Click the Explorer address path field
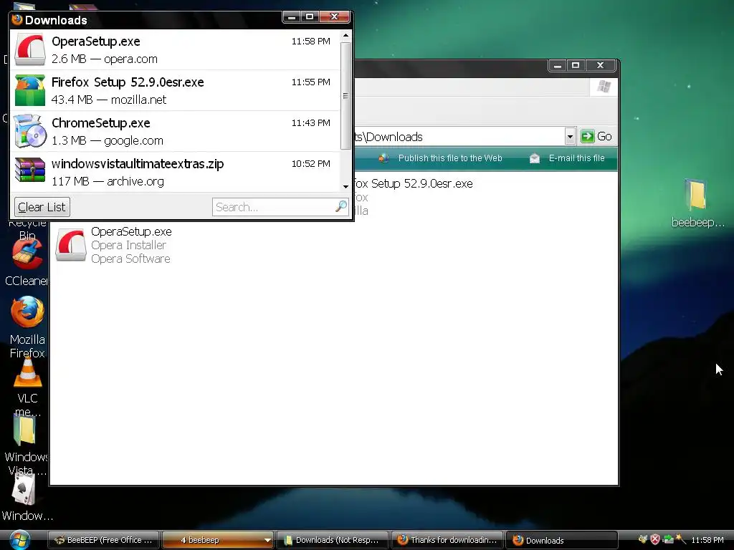The height and width of the screenshot is (550, 734). (x=459, y=137)
